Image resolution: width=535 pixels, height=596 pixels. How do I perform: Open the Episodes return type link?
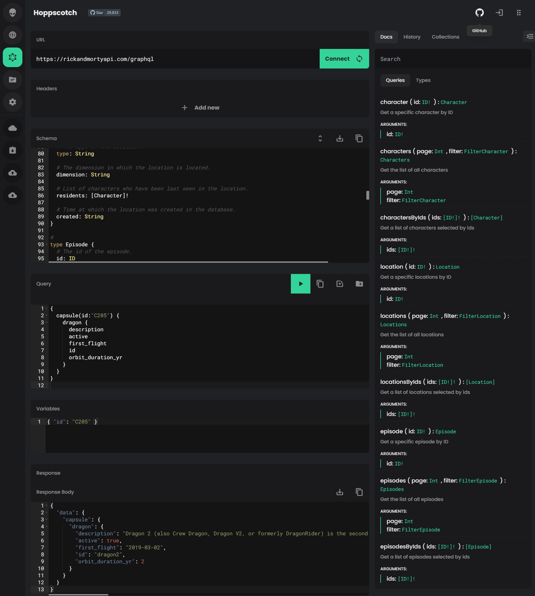[x=392, y=489]
